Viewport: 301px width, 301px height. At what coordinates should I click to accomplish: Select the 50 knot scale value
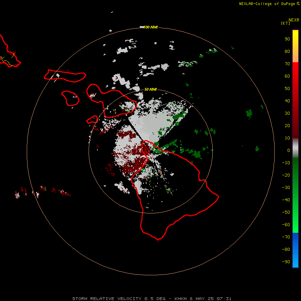287,89
